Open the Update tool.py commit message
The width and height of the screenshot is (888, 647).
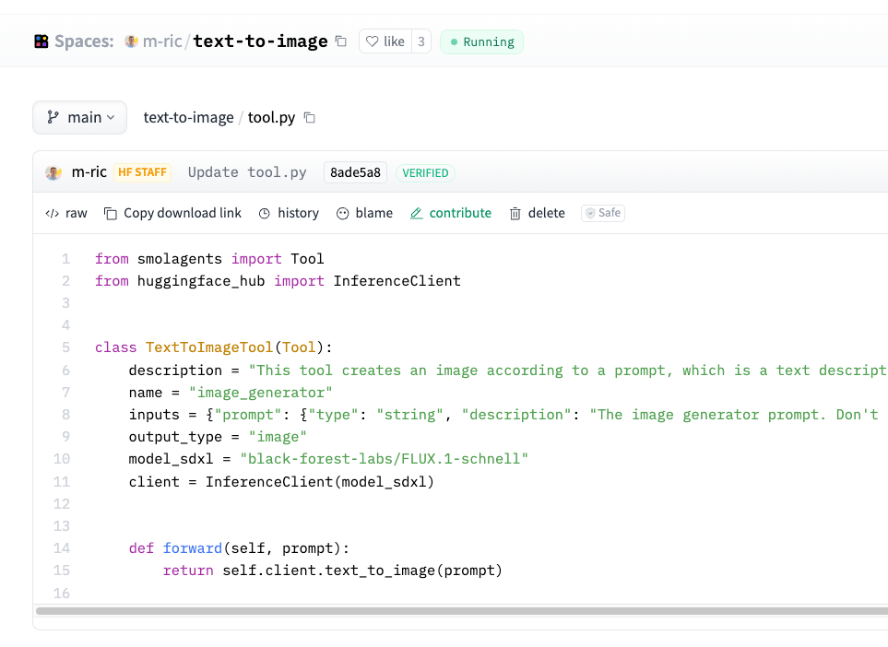[247, 172]
